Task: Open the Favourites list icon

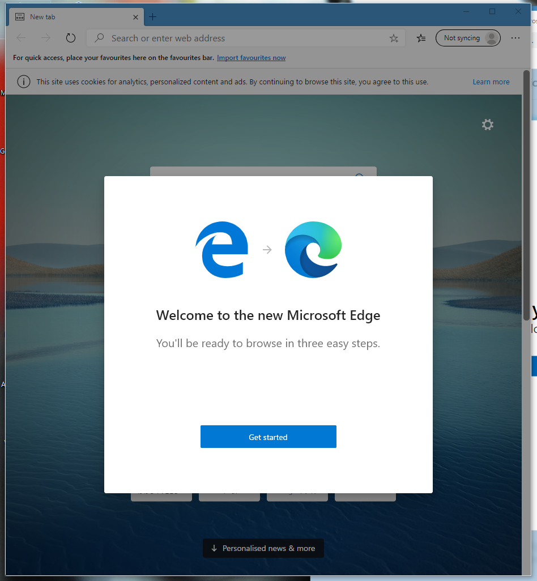Action: tap(421, 38)
